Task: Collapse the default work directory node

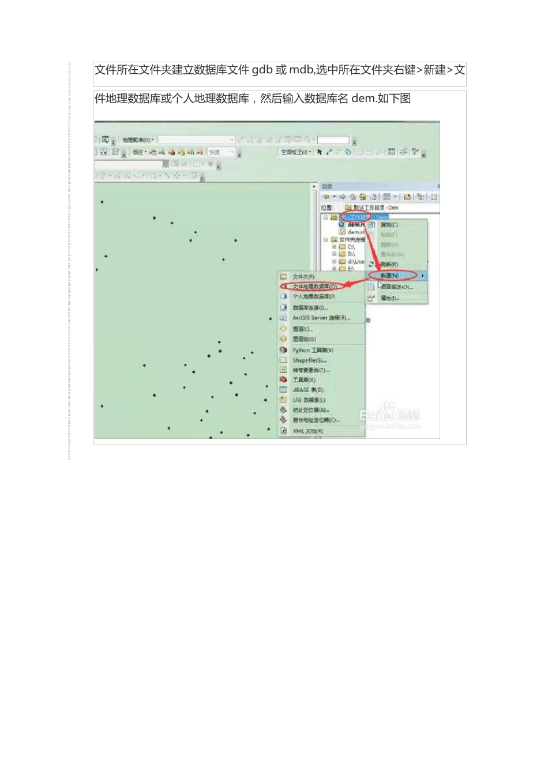Action: pos(326,217)
